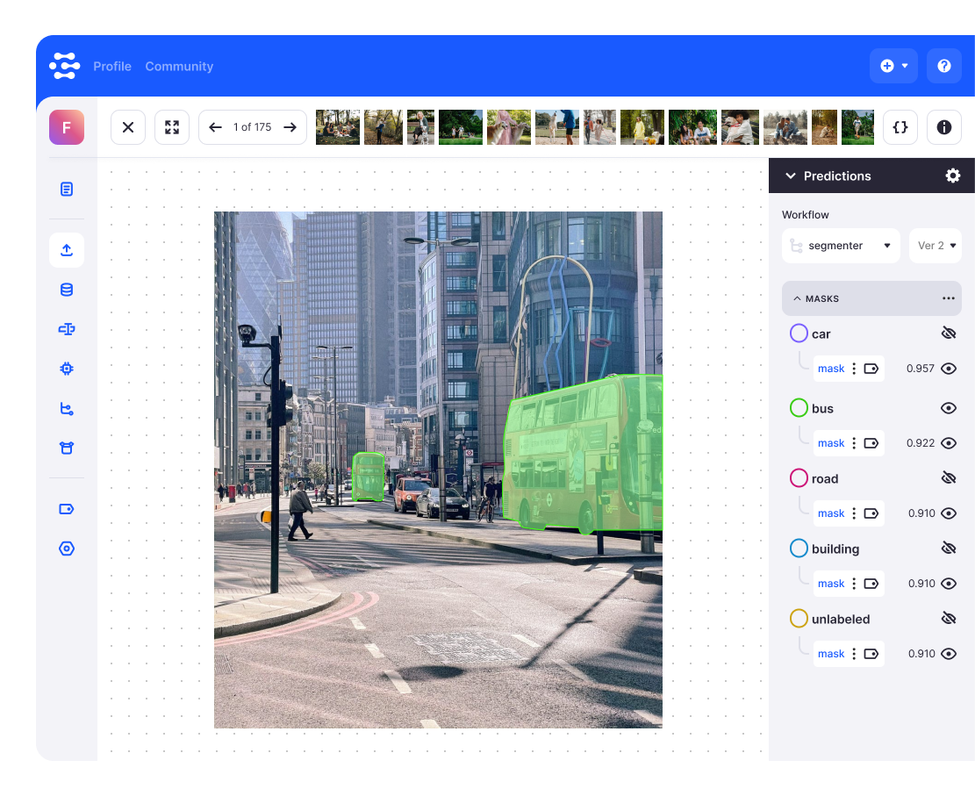Image resolution: width=975 pixels, height=796 pixels.
Task: Close the viewer with X button
Action: pos(128,127)
